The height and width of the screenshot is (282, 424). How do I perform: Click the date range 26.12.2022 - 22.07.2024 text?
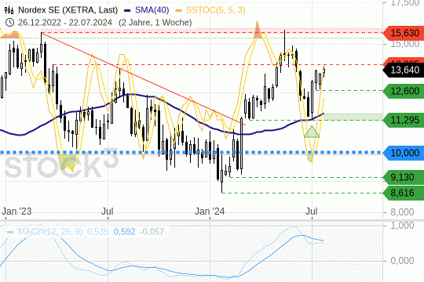tap(65, 23)
